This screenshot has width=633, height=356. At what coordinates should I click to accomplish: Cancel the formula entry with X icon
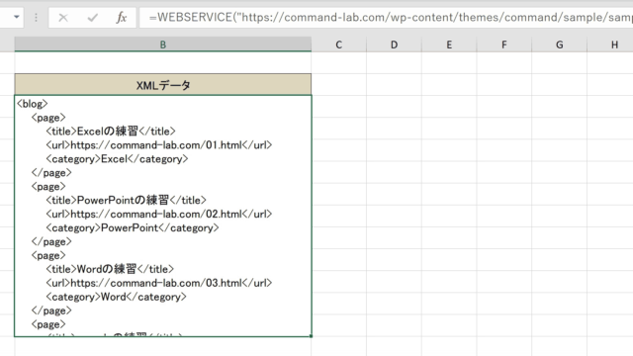tap(63, 18)
